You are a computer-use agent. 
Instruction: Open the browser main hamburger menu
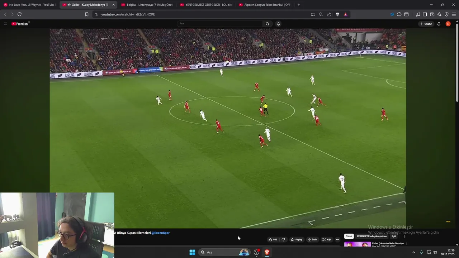[454, 14]
